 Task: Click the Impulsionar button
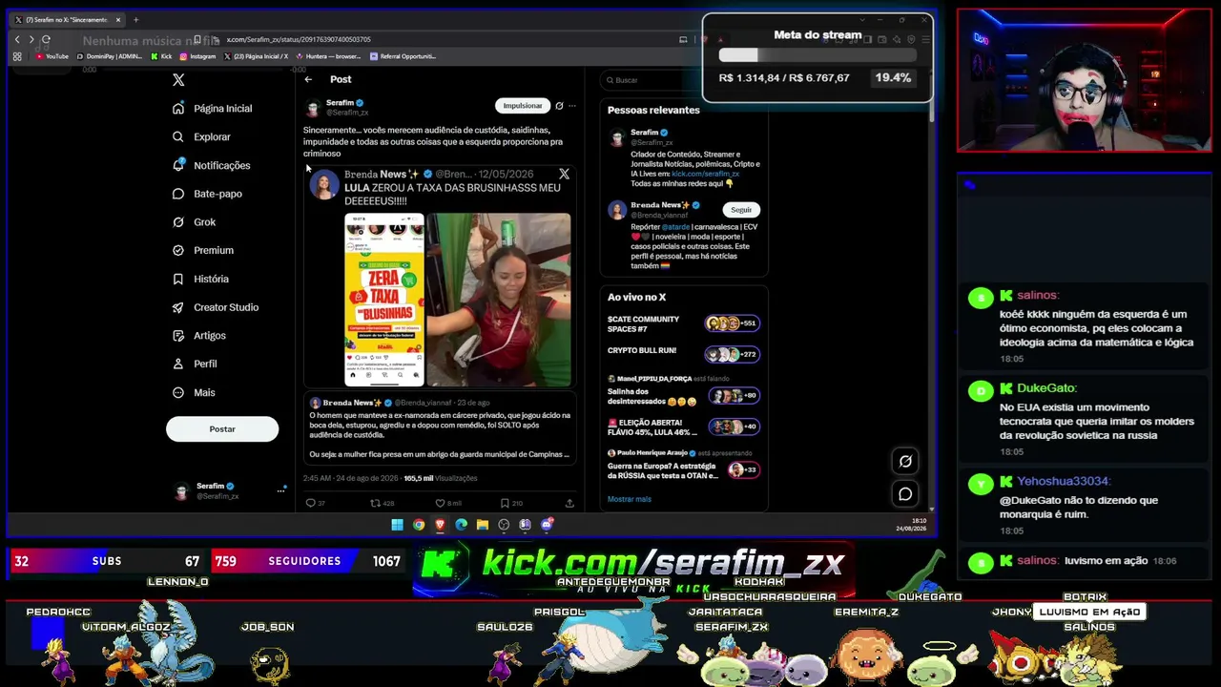(x=523, y=106)
